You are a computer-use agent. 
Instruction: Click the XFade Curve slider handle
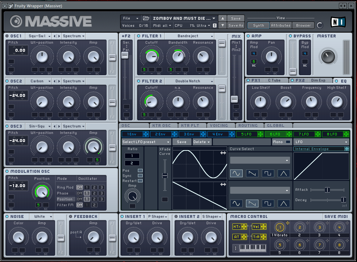(165, 175)
